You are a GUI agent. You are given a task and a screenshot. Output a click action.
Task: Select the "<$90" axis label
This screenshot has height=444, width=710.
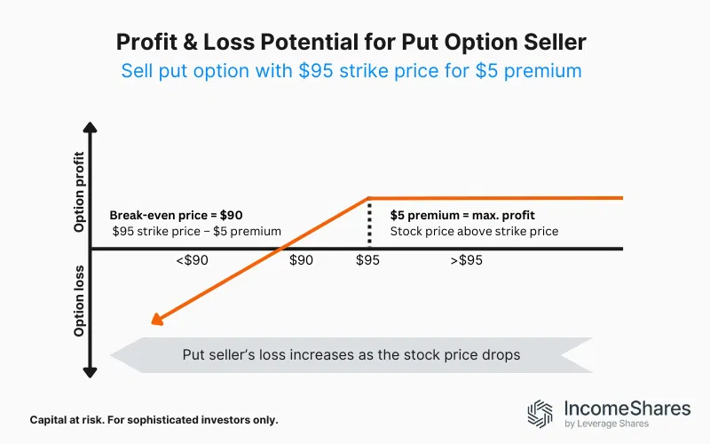(x=191, y=261)
